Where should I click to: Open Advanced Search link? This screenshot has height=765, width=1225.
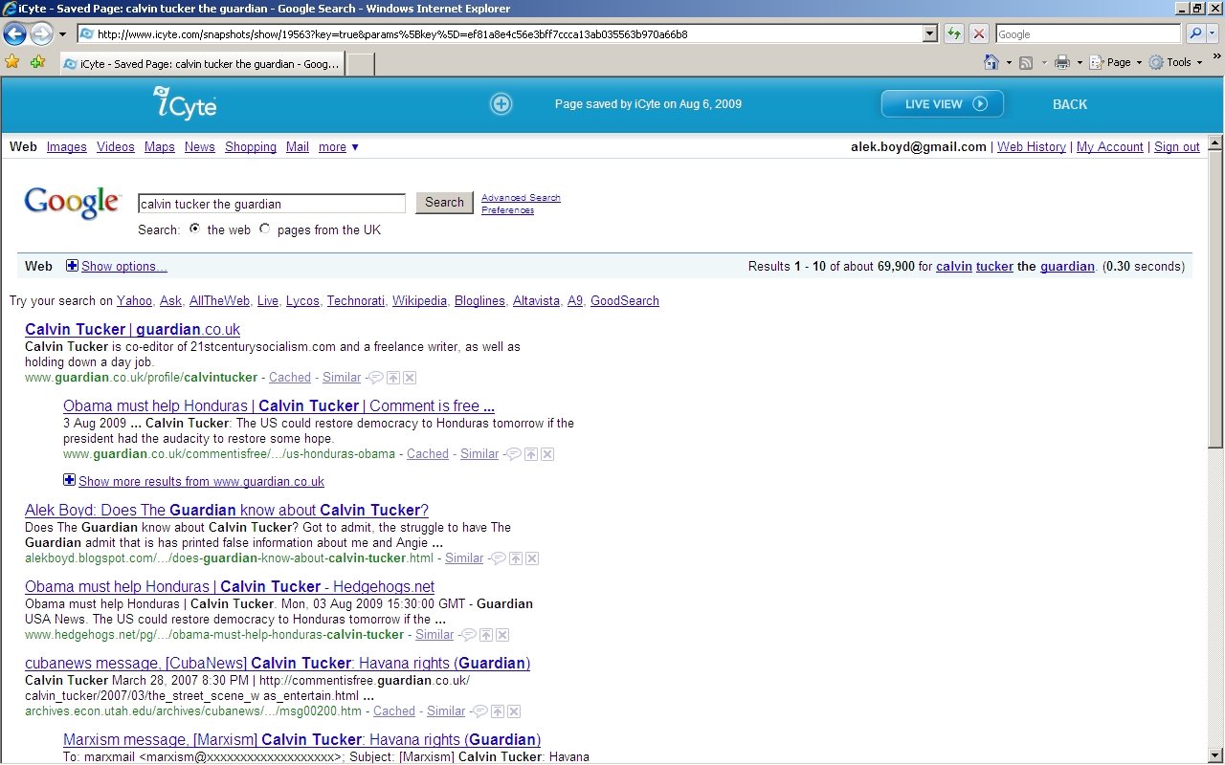point(521,198)
